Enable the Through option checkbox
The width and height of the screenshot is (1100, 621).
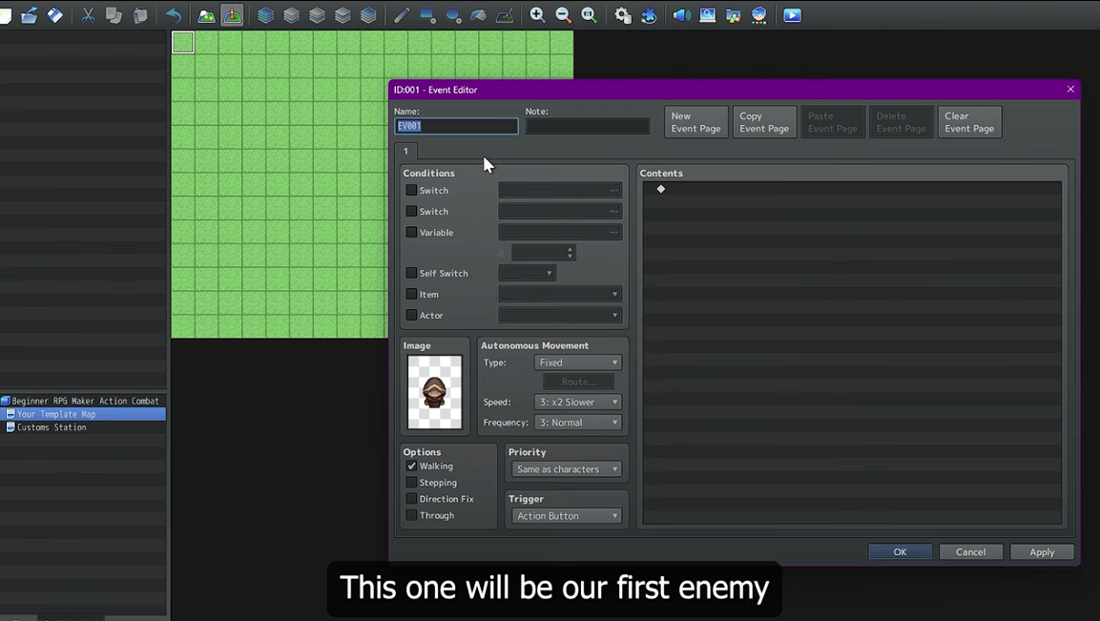(411, 516)
